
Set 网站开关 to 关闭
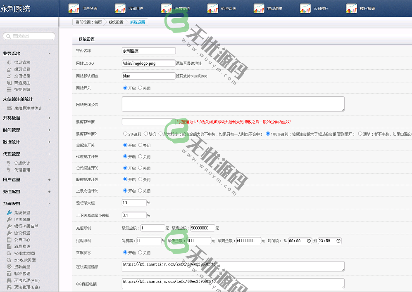[x=140, y=88]
